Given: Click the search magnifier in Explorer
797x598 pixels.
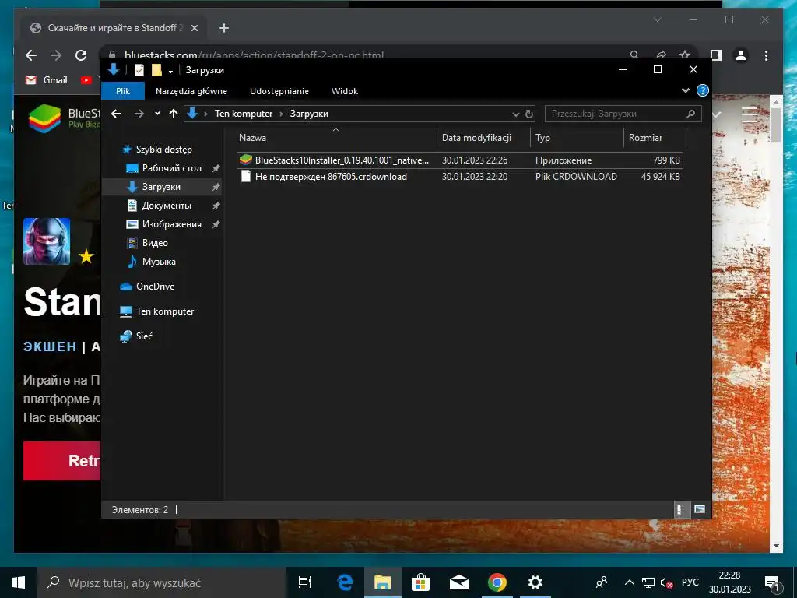Looking at the screenshot, I should 690,114.
